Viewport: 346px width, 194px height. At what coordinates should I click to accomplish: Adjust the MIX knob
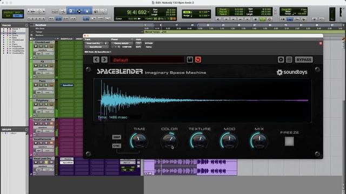click(x=259, y=141)
